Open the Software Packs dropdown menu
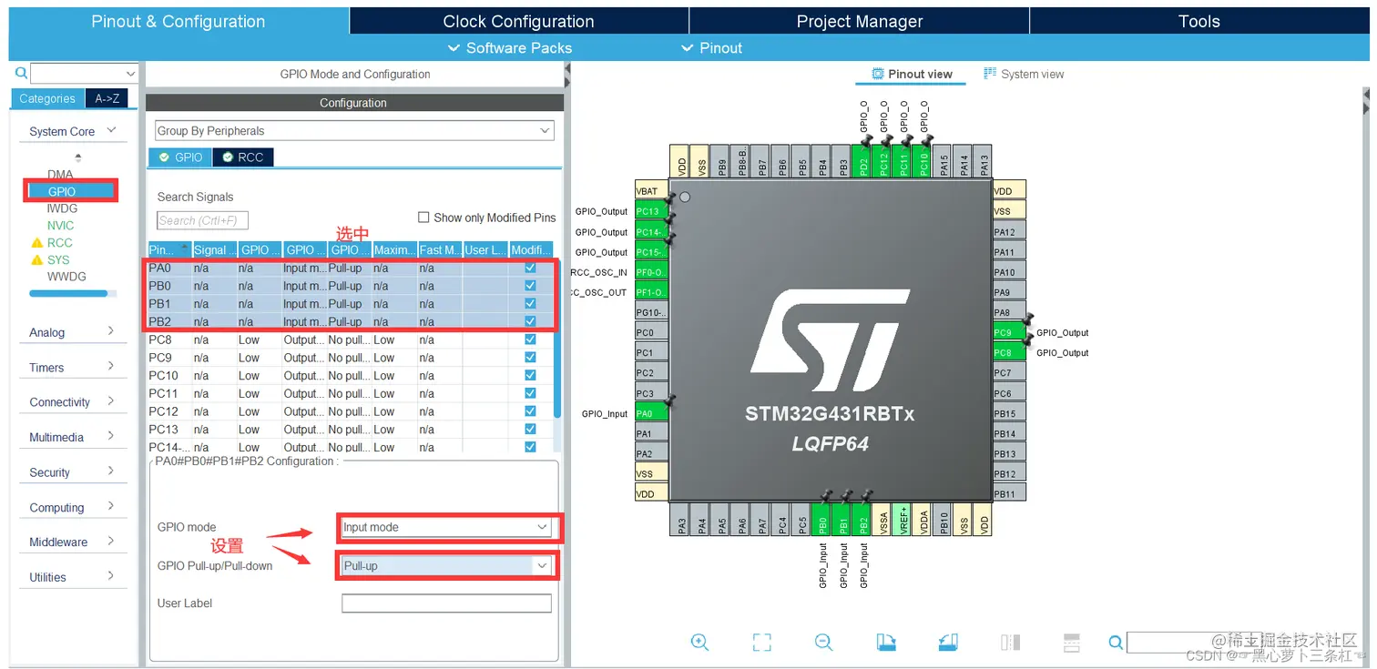Image resolution: width=1377 pixels, height=669 pixels. (x=510, y=48)
